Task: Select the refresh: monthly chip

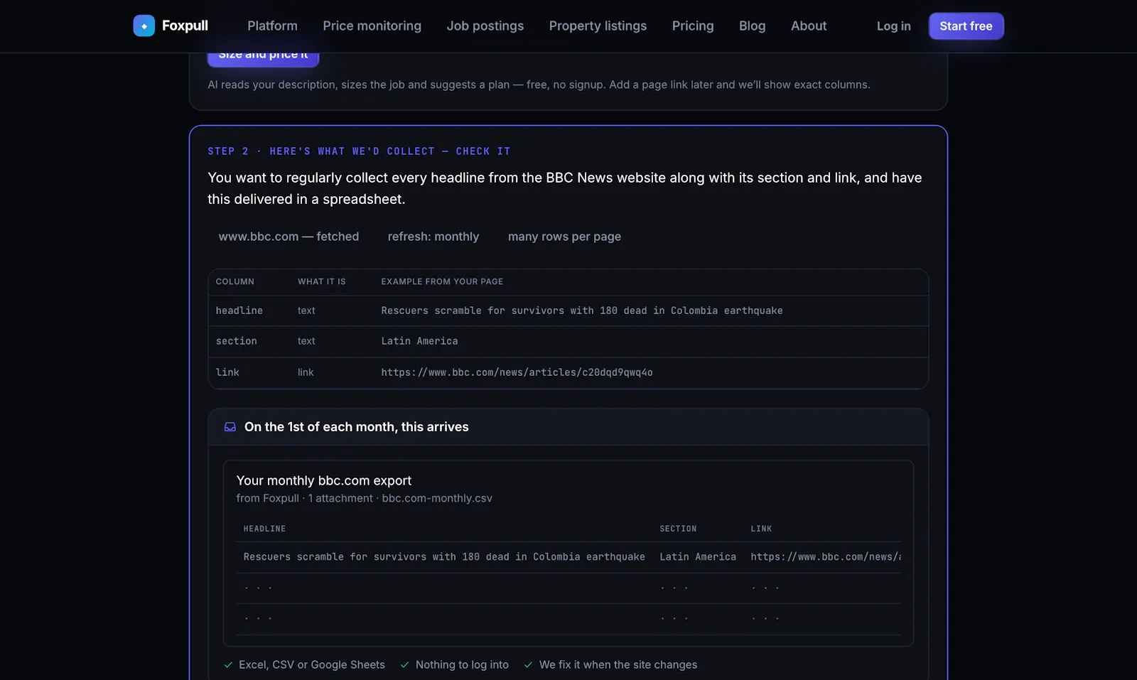Action: [433, 237]
